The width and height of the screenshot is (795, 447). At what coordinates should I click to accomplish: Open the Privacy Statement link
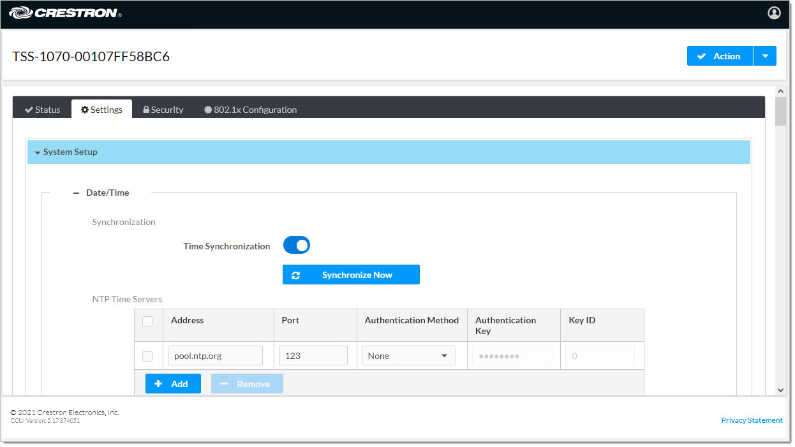tap(752, 420)
